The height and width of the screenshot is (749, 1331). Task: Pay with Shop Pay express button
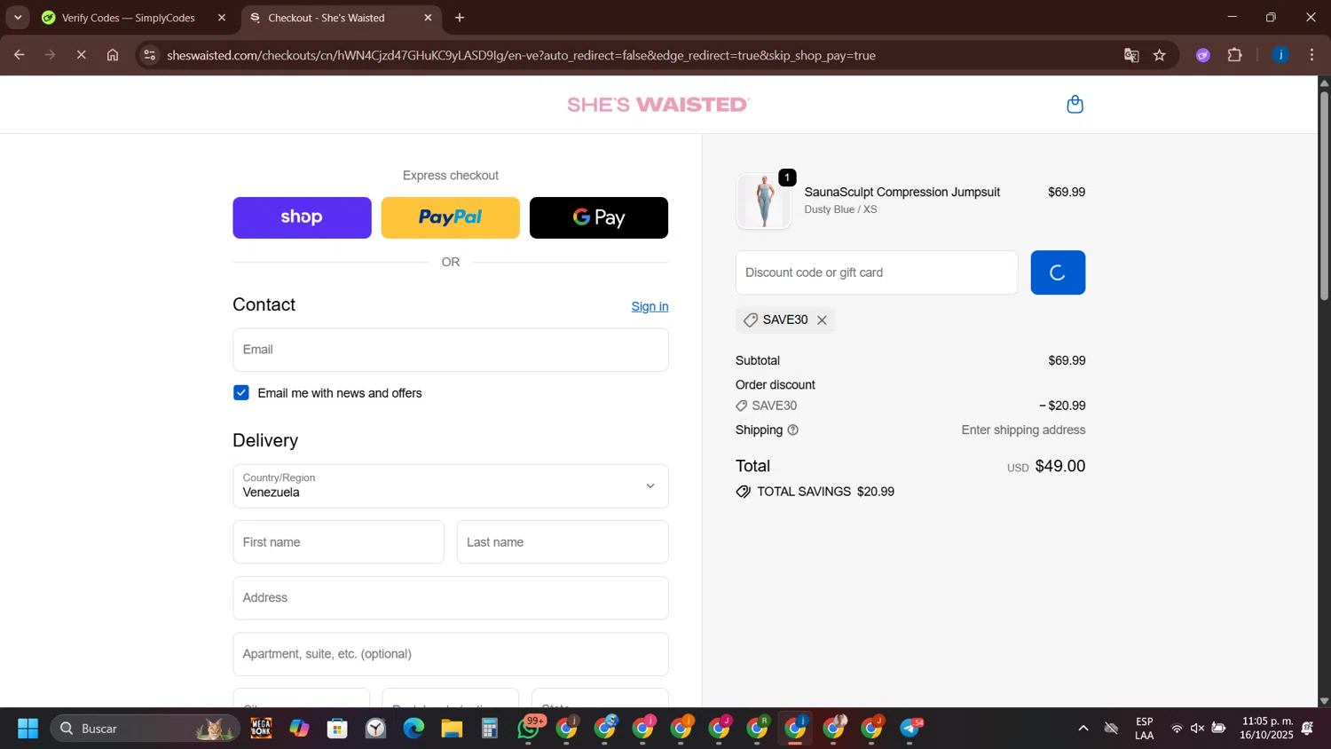(302, 217)
